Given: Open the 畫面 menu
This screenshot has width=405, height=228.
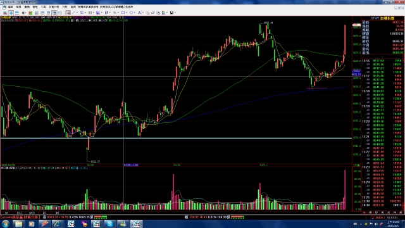Looking at the screenshot, I should [27, 7].
